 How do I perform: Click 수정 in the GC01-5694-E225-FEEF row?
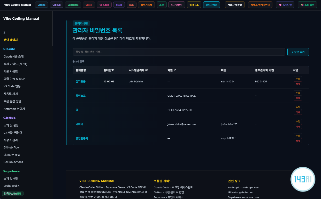pyautogui.click(x=298, y=107)
